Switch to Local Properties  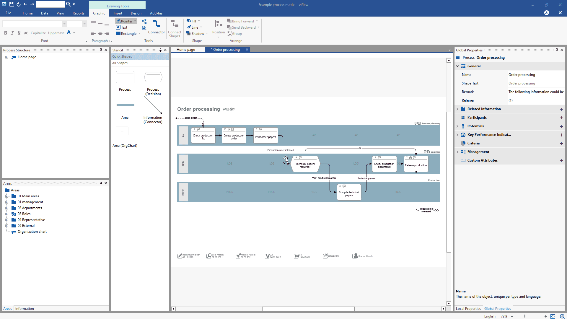[x=468, y=309]
